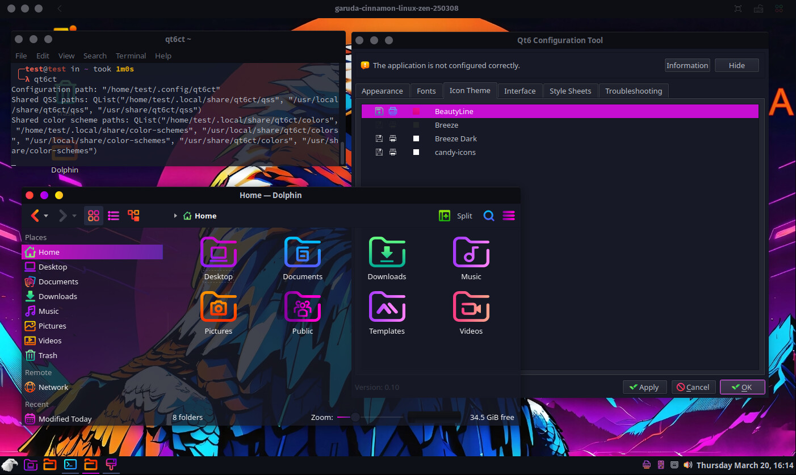Image resolution: width=796 pixels, height=475 pixels.
Task: Switch Dolphin to icons view mode
Action: (x=94, y=216)
